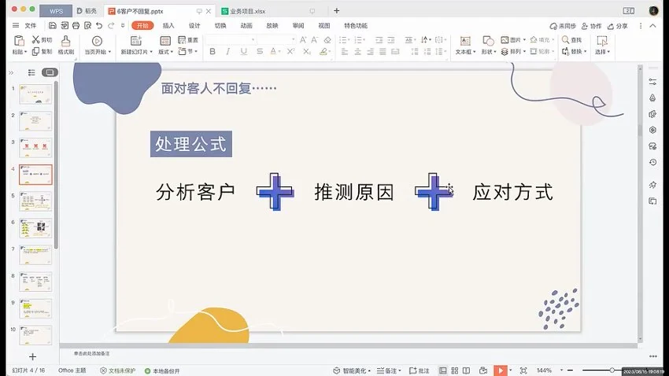The height and width of the screenshot is (376, 669).
Task: Click the notes field 单击此处添加备注
Action: pos(92,353)
